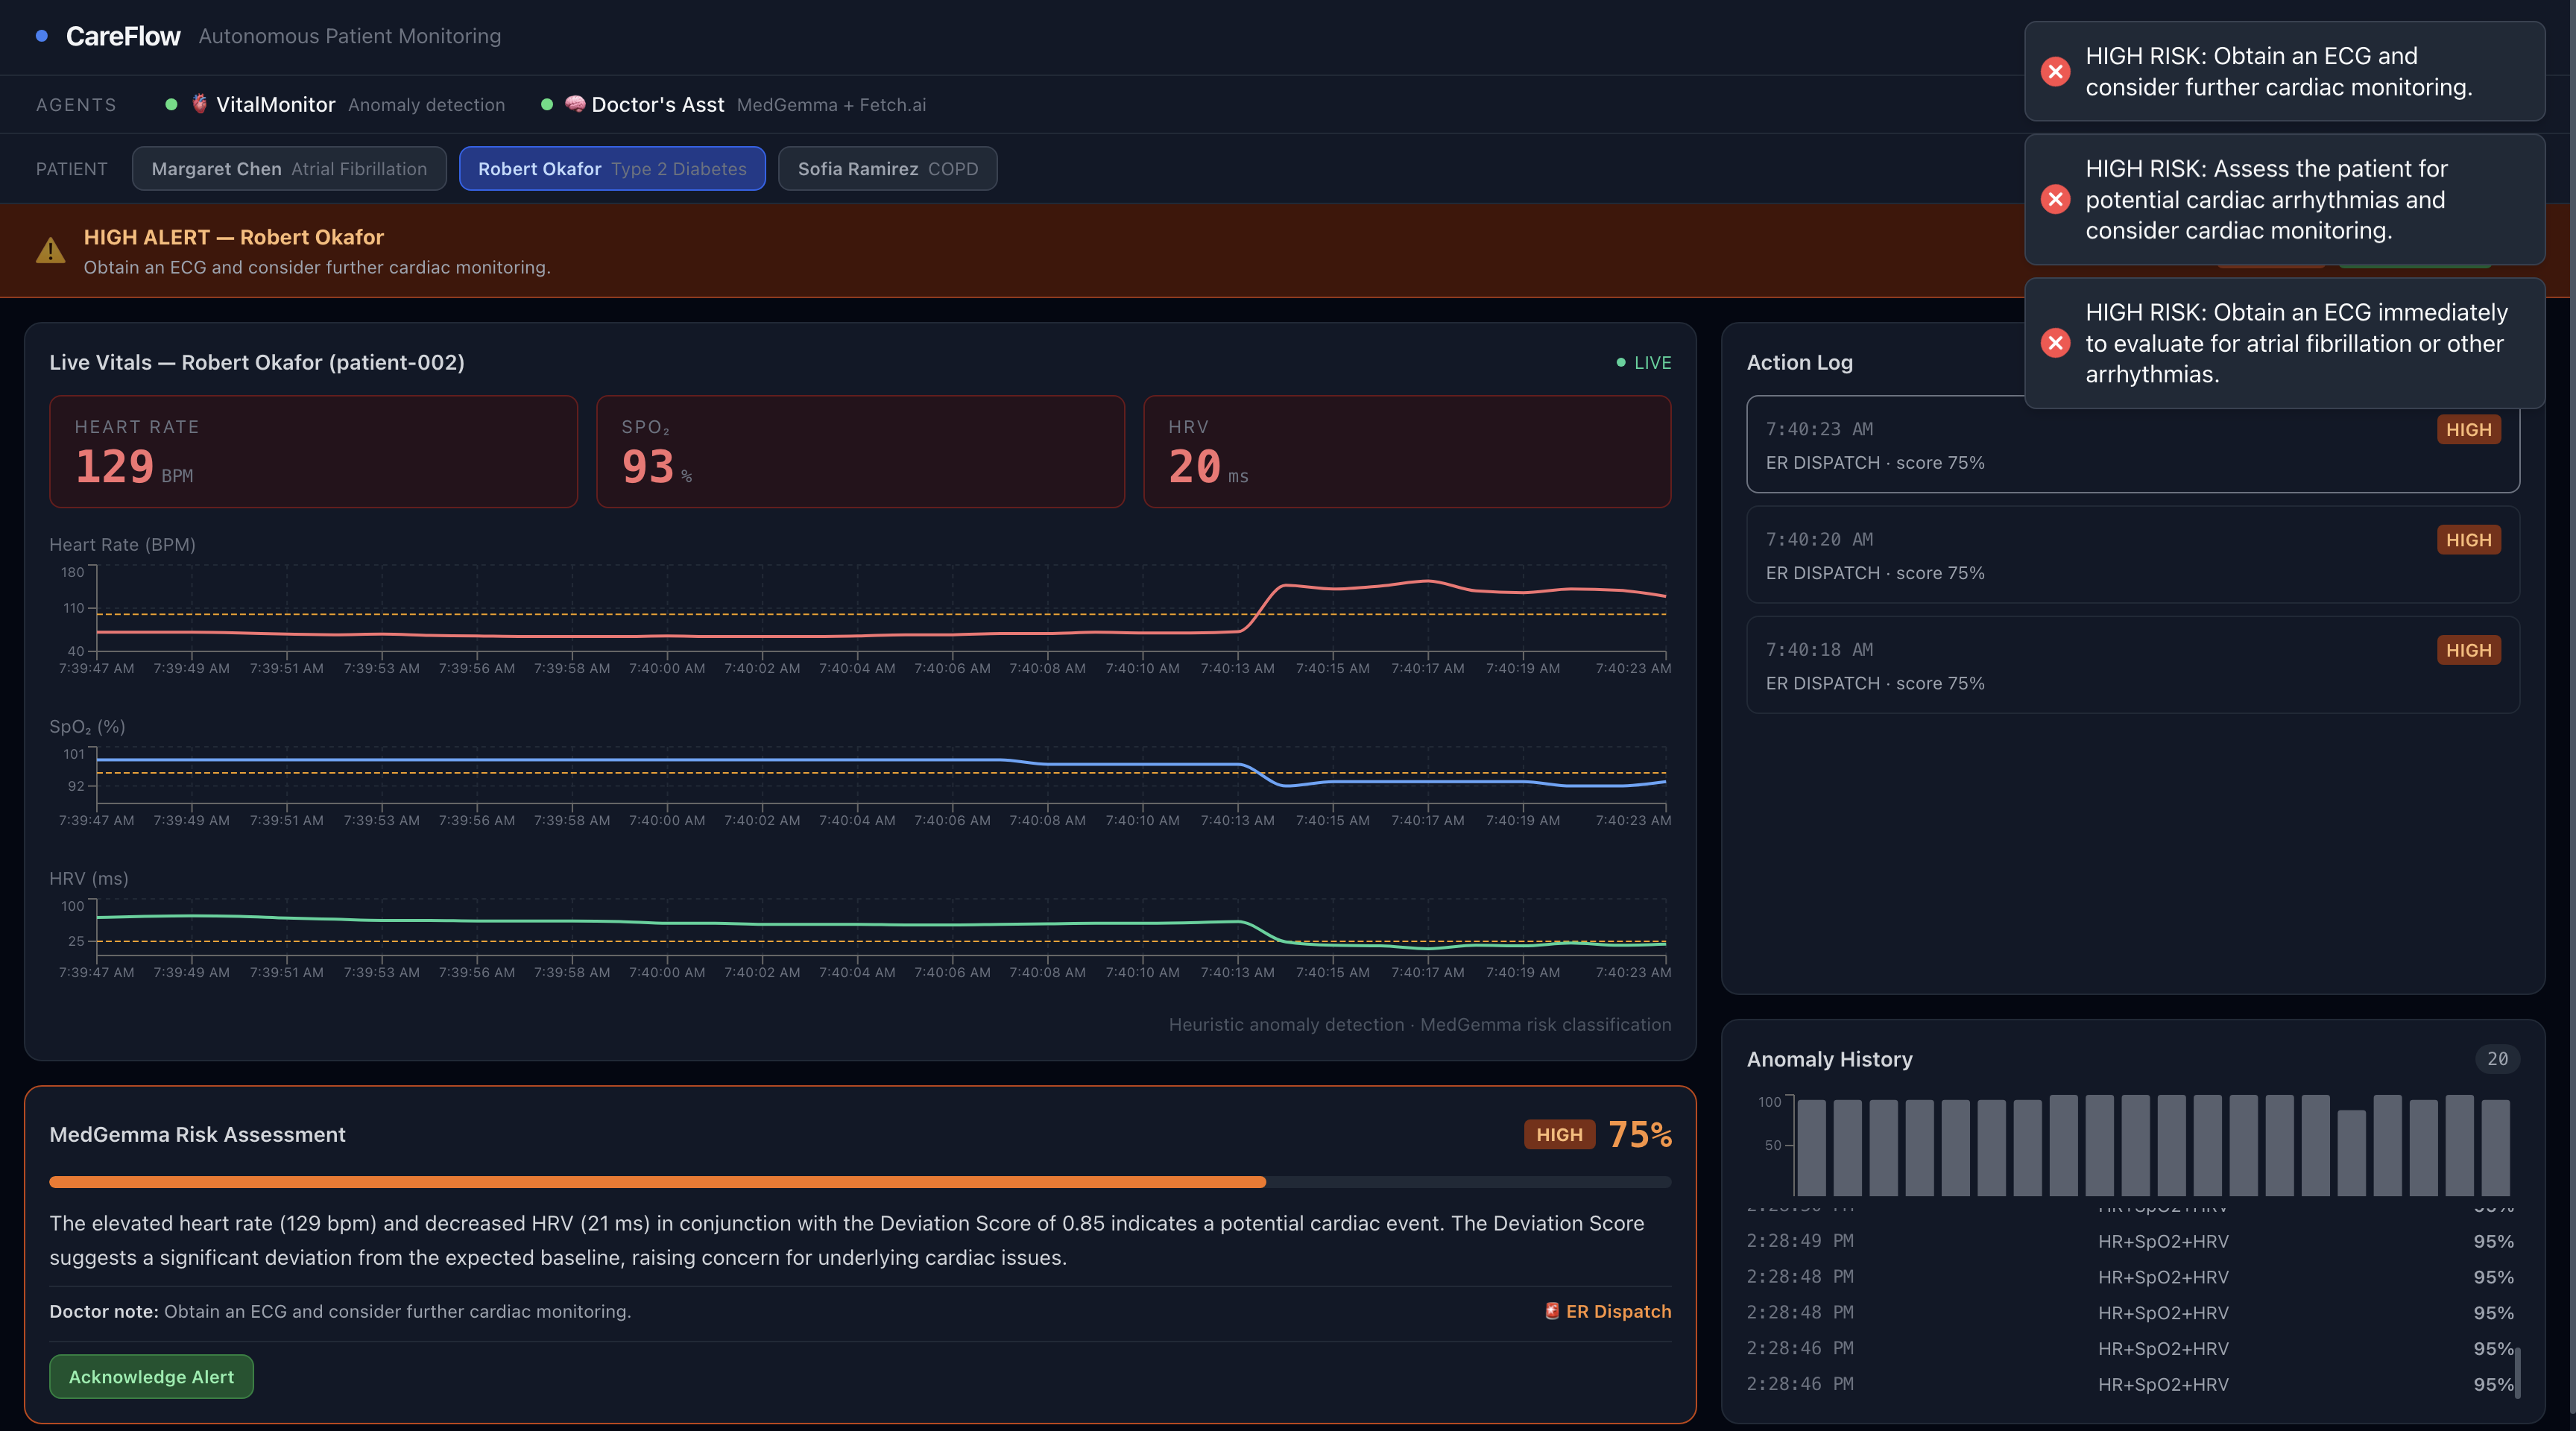The width and height of the screenshot is (2576, 1431).
Task: Select the 7:40:18 AM action log entry
Action: 2132,665
